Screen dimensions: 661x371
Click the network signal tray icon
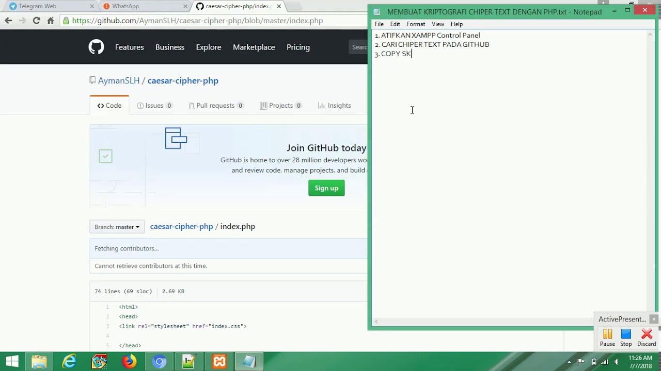604,362
